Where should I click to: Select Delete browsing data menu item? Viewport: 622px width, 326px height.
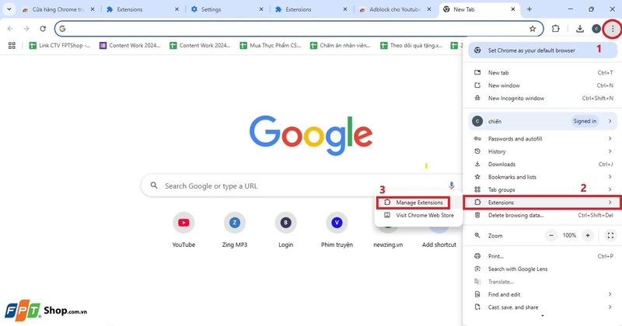[543, 215]
